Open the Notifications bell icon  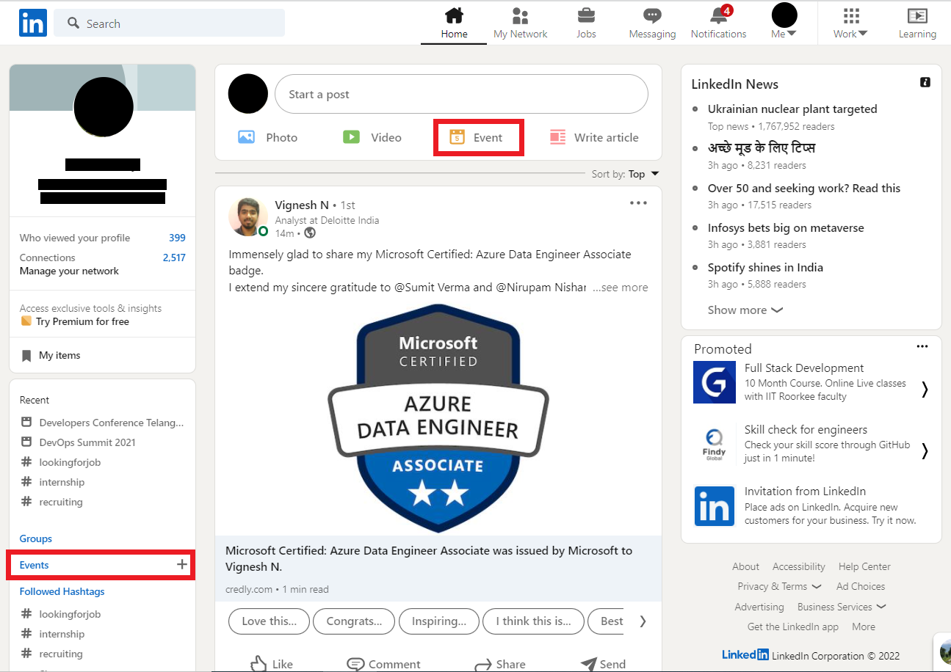pos(718,16)
